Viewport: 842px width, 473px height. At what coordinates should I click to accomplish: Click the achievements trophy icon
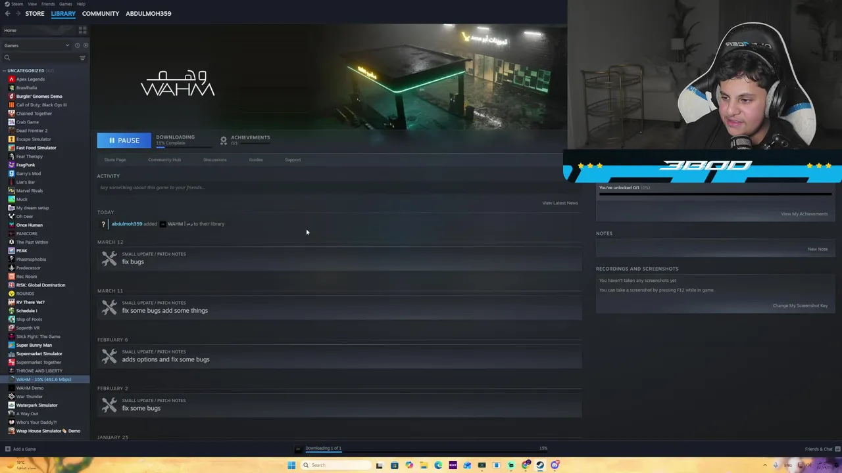(x=224, y=140)
